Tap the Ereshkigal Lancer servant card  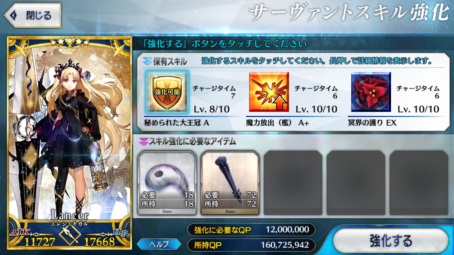70,143
